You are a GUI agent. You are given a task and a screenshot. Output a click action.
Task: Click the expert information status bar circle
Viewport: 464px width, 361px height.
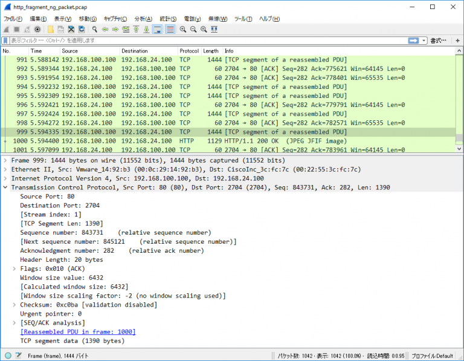8,356
